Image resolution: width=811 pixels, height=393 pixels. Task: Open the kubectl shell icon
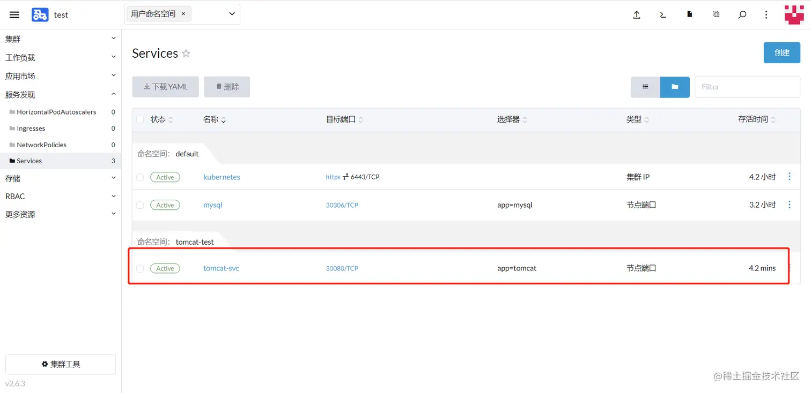[663, 15]
